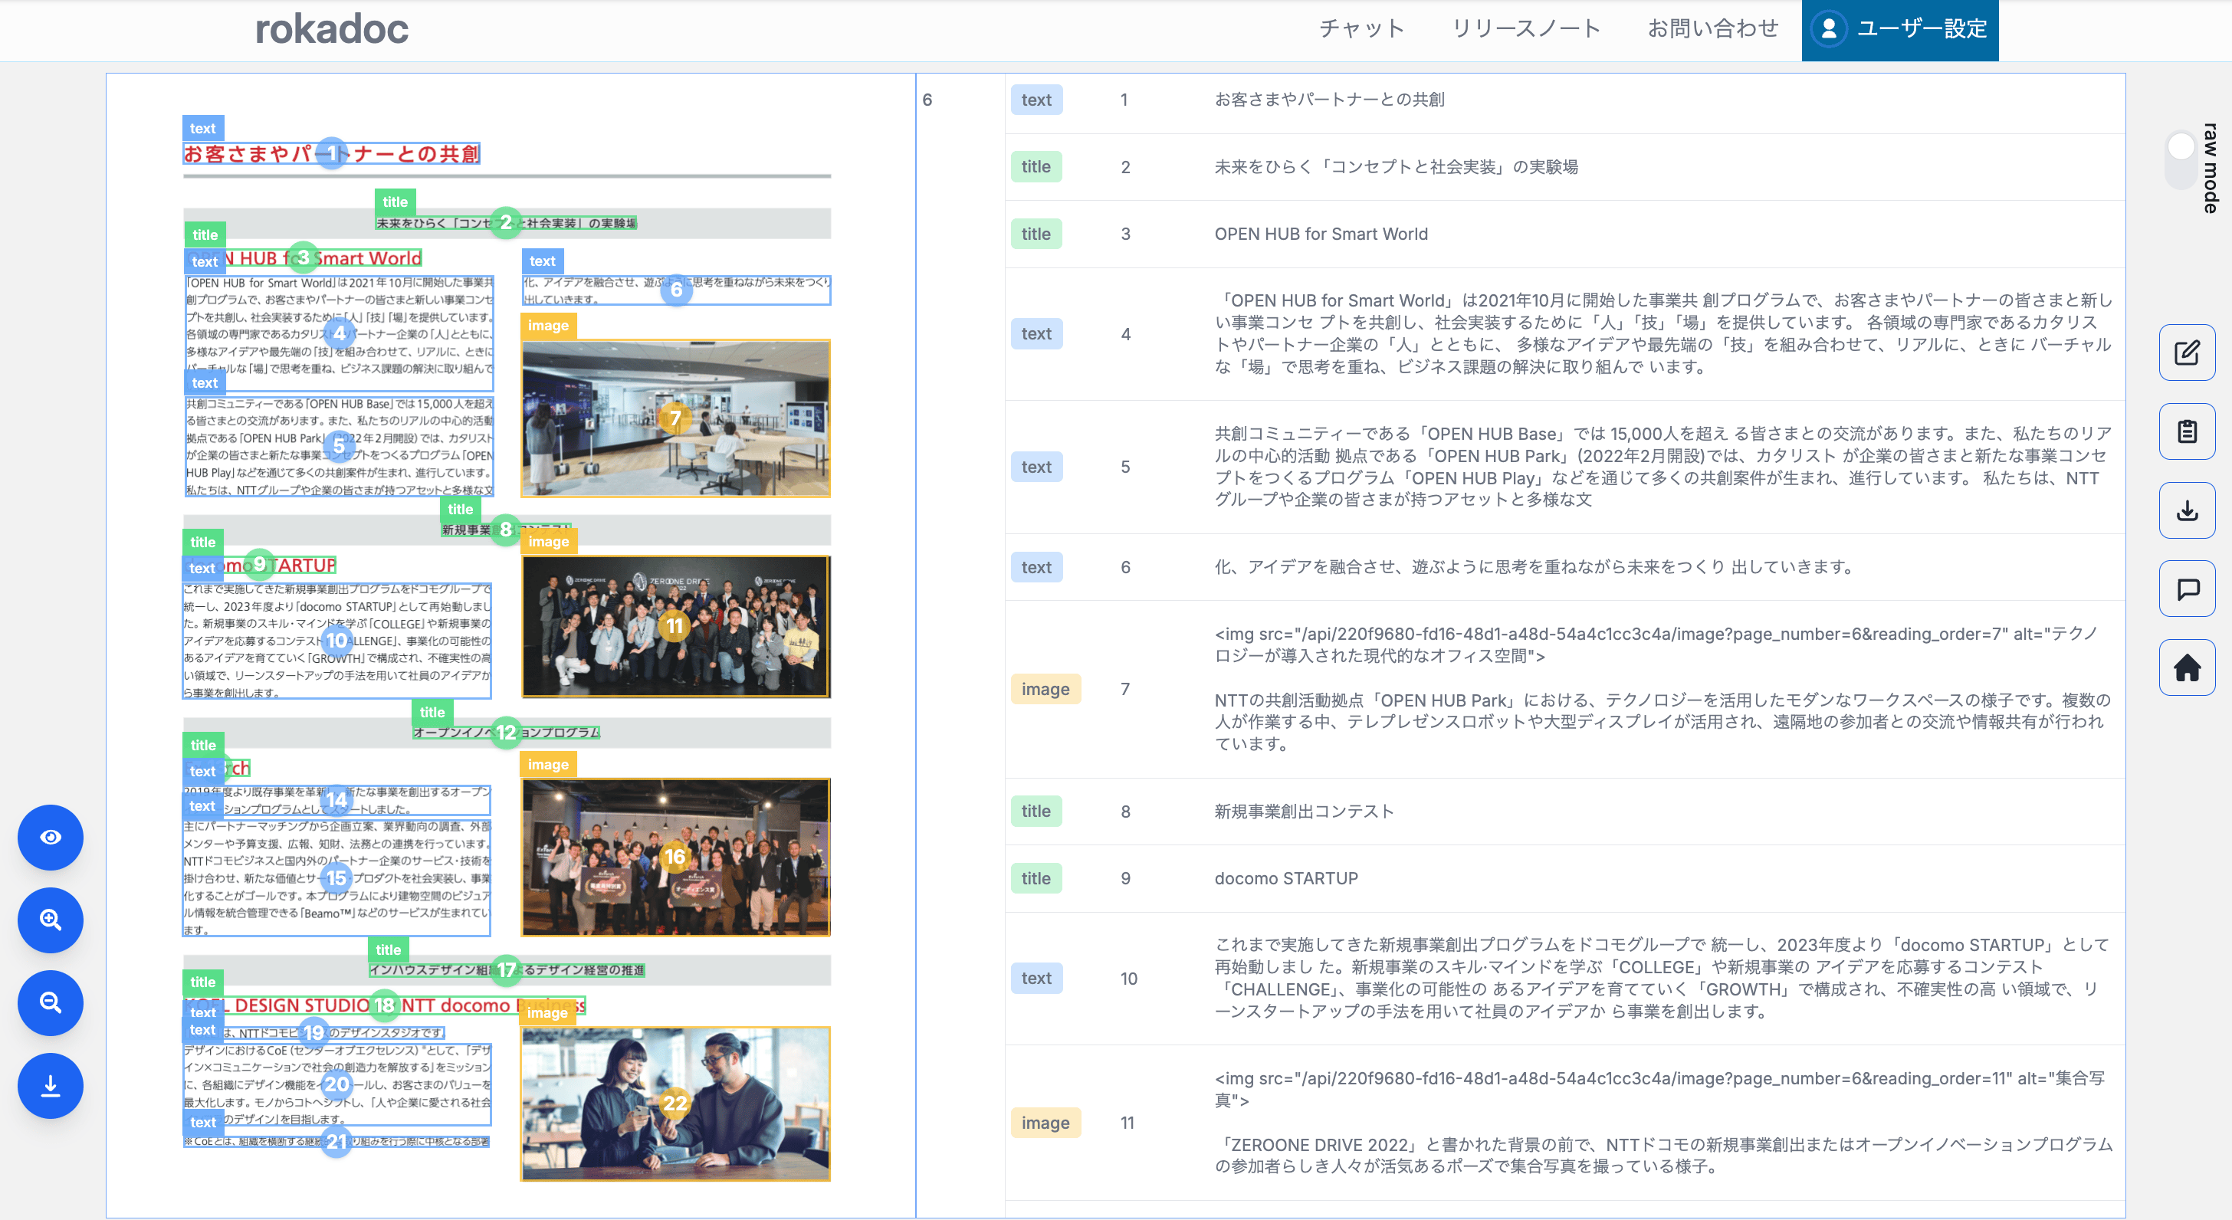Open ユーザー設定 in the header
Viewport: 2232px width, 1220px height.
tap(1900, 31)
